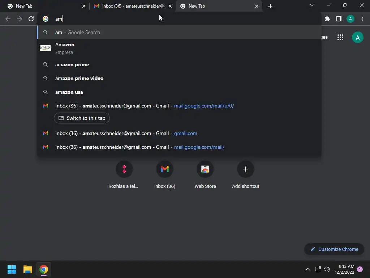This screenshot has height=278, width=370.
Task: Click the browser back arrow
Action: [x=8, y=19]
